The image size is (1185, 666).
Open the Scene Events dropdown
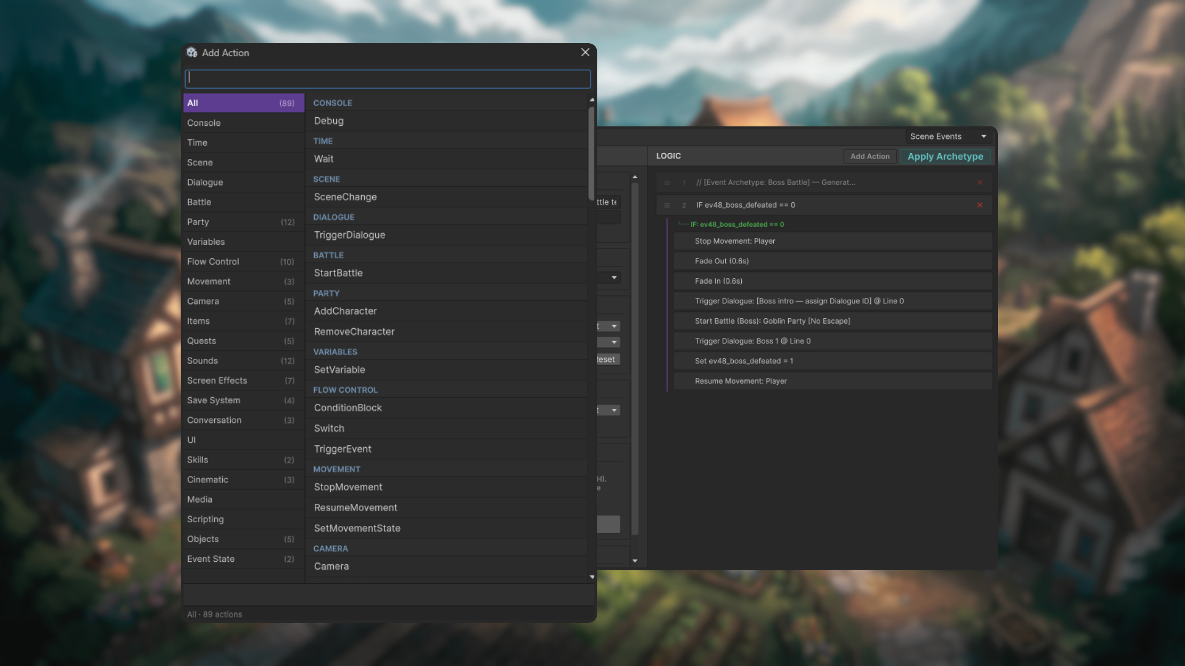tap(948, 136)
